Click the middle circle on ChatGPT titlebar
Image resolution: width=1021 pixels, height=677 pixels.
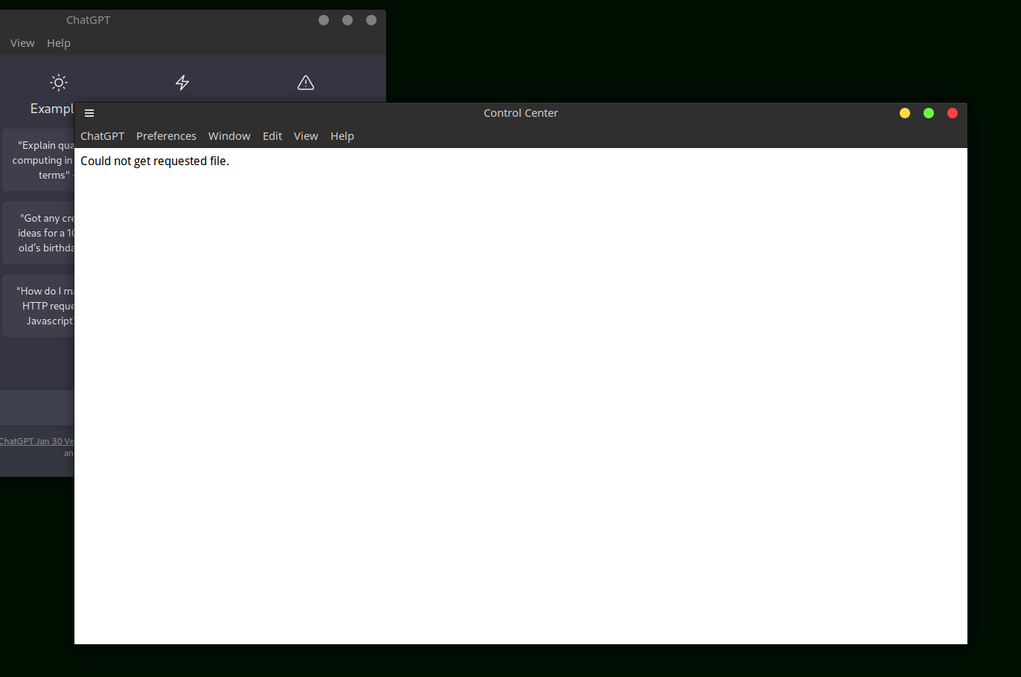[x=348, y=20]
